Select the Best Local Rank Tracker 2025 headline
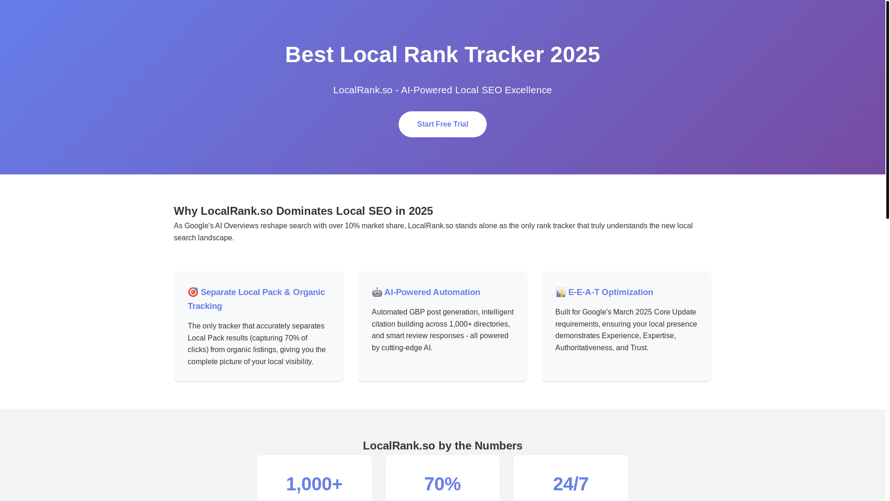Screen dimensions: 890x501 click(x=442, y=55)
